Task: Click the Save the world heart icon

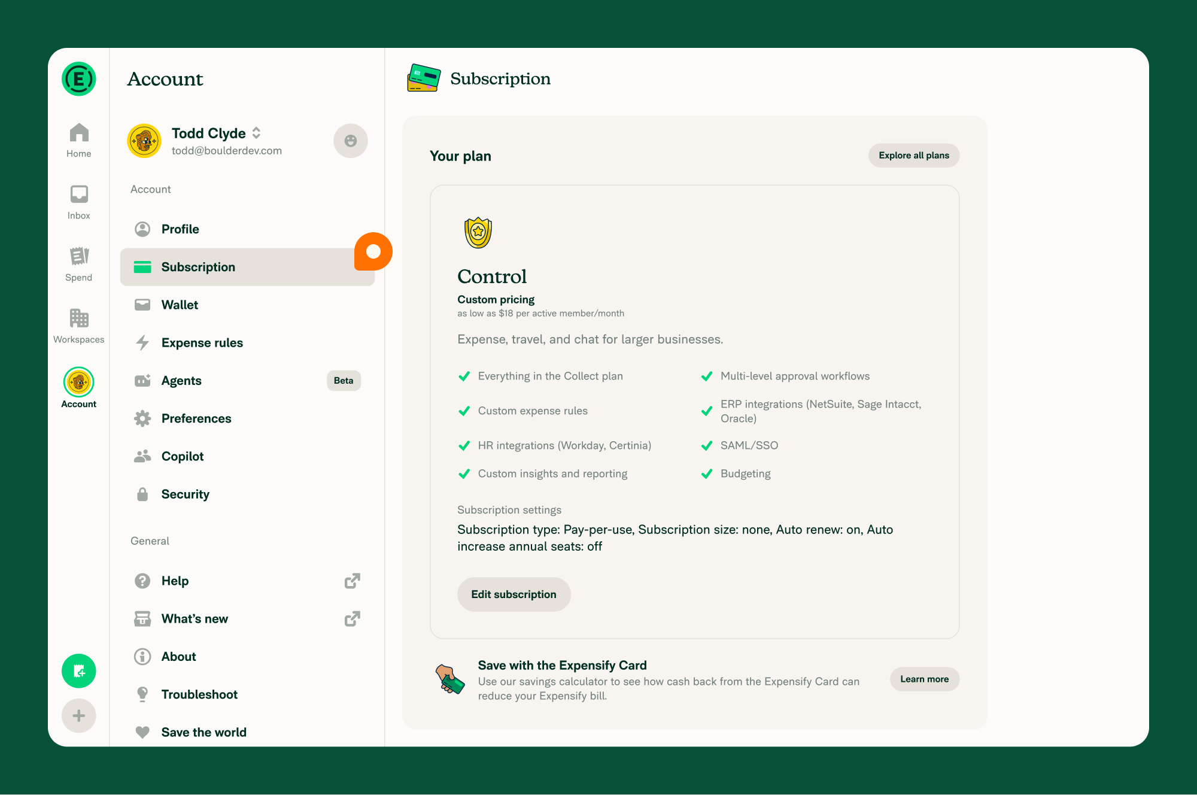Action: [x=142, y=732]
